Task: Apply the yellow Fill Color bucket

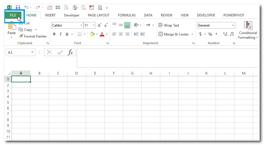Action: click(x=92, y=34)
